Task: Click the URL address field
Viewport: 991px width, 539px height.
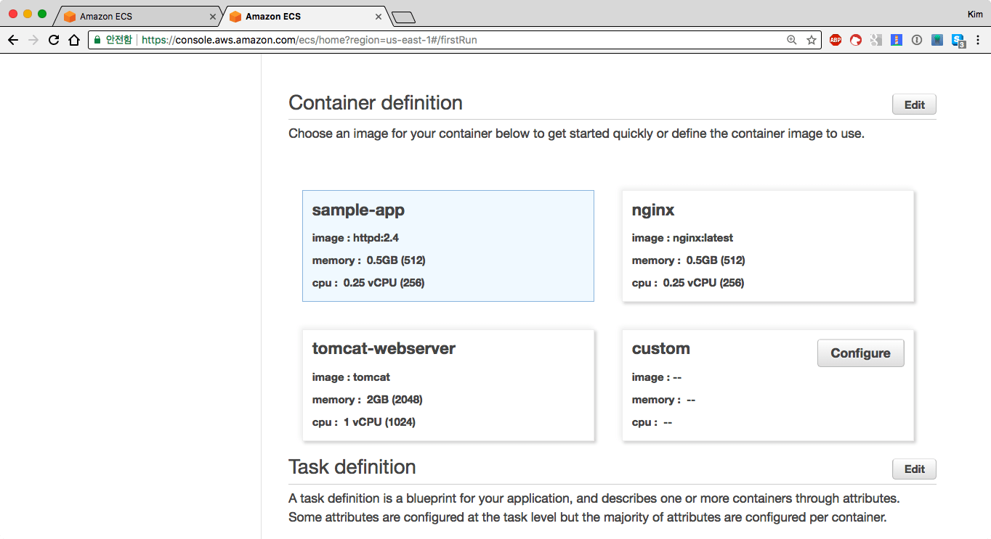Action: click(436, 40)
